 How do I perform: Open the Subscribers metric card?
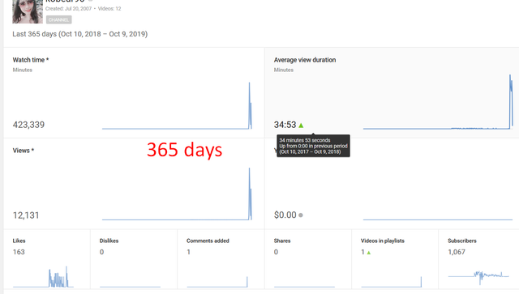coord(479,259)
